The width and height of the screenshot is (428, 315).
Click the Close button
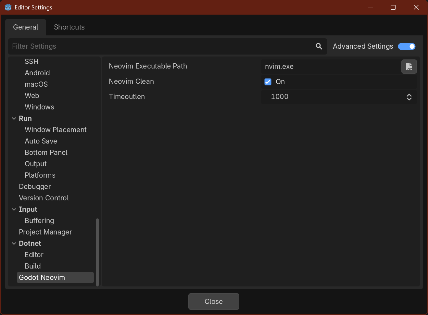pyautogui.click(x=214, y=301)
